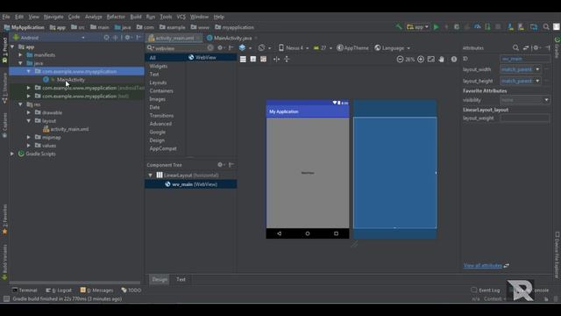Screen dimensions: 561x316
Task: Click the layout_weight input field
Action: point(525,118)
